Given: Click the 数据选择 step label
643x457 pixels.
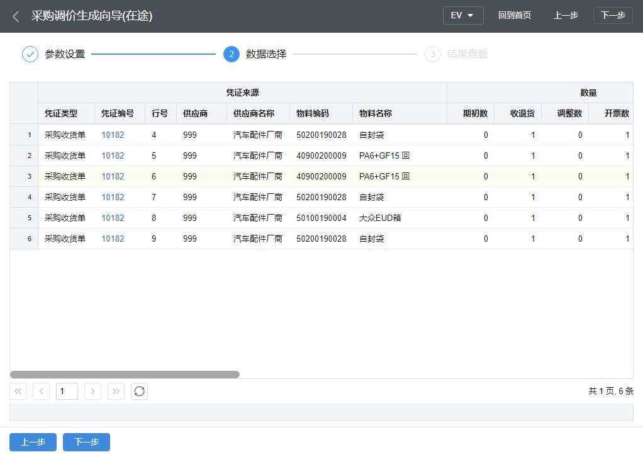Looking at the screenshot, I should [x=266, y=54].
